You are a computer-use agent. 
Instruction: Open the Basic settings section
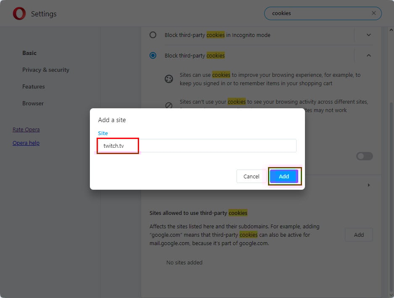click(x=29, y=53)
